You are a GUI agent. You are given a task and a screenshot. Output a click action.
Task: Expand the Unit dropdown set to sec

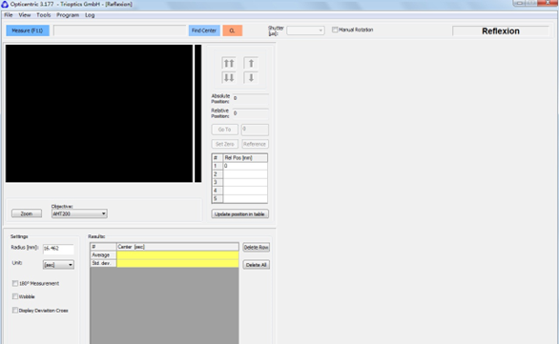[x=58, y=265]
